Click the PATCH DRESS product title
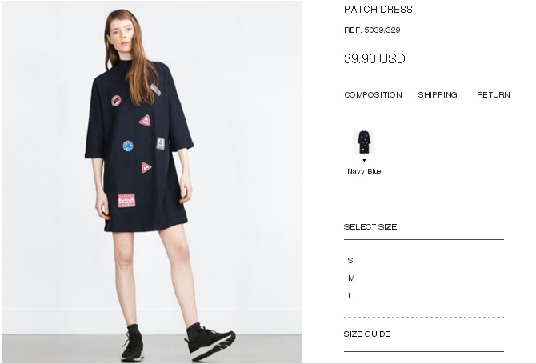 point(378,10)
